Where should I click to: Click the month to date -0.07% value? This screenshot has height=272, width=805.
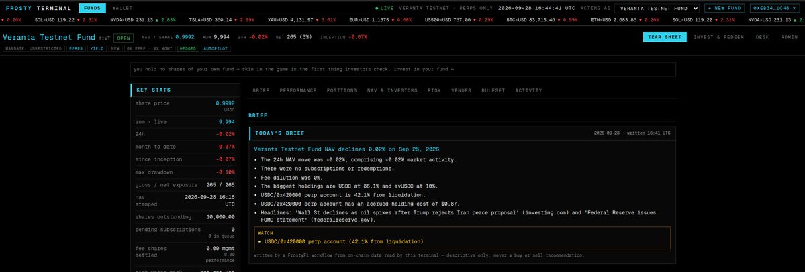tap(226, 147)
